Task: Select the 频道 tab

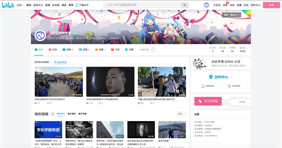Action: (x=84, y=49)
